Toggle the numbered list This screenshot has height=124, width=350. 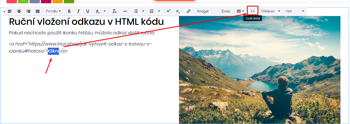[x=152, y=11]
